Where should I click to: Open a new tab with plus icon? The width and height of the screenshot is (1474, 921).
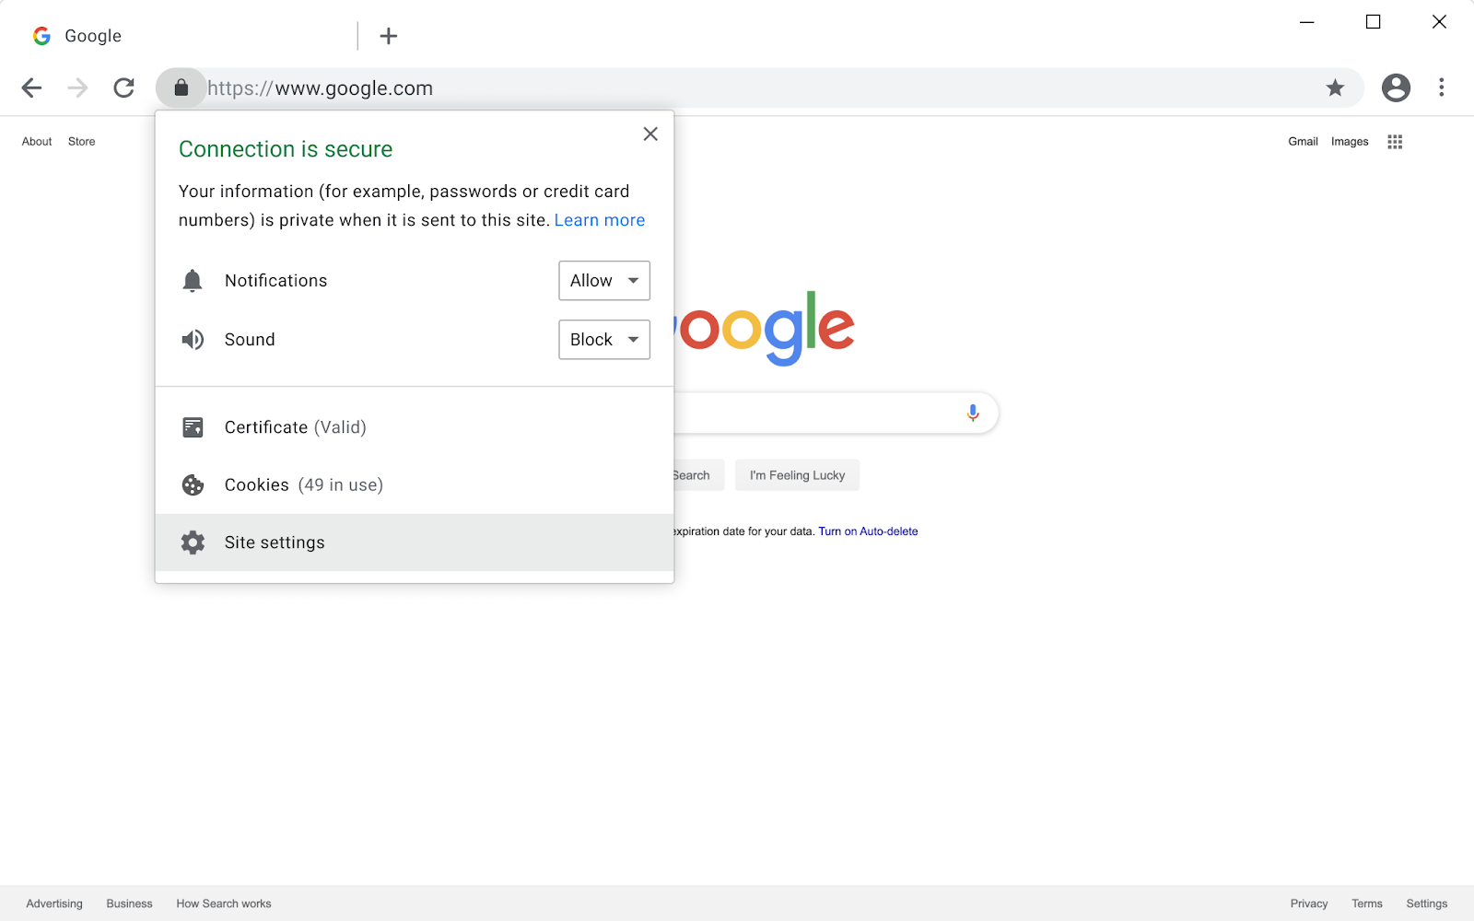point(389,36)
